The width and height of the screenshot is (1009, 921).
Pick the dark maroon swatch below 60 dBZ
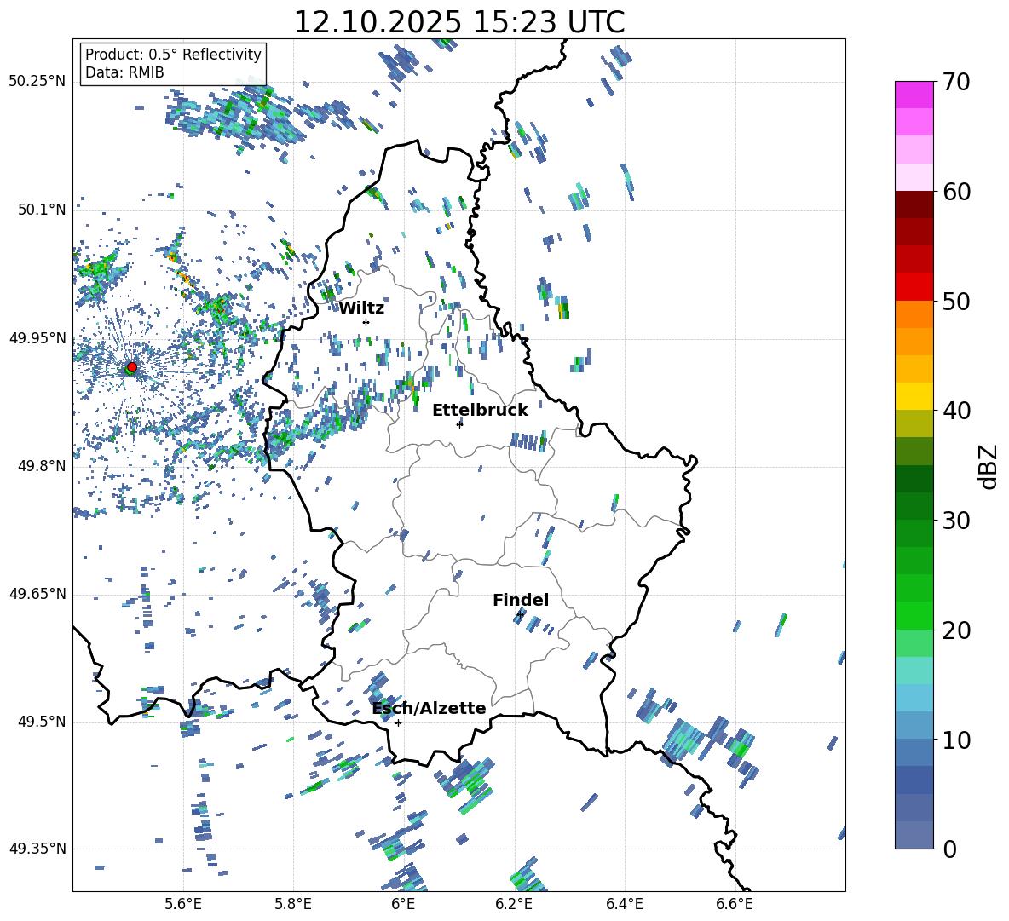(914, 204)
